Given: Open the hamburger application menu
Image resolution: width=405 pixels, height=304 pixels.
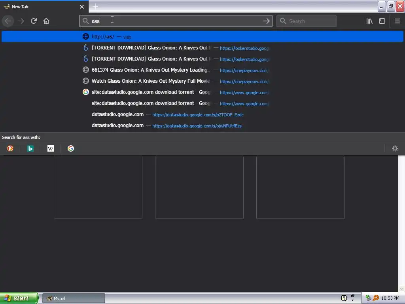Looking at the screenshot, I should pos(397,21).
